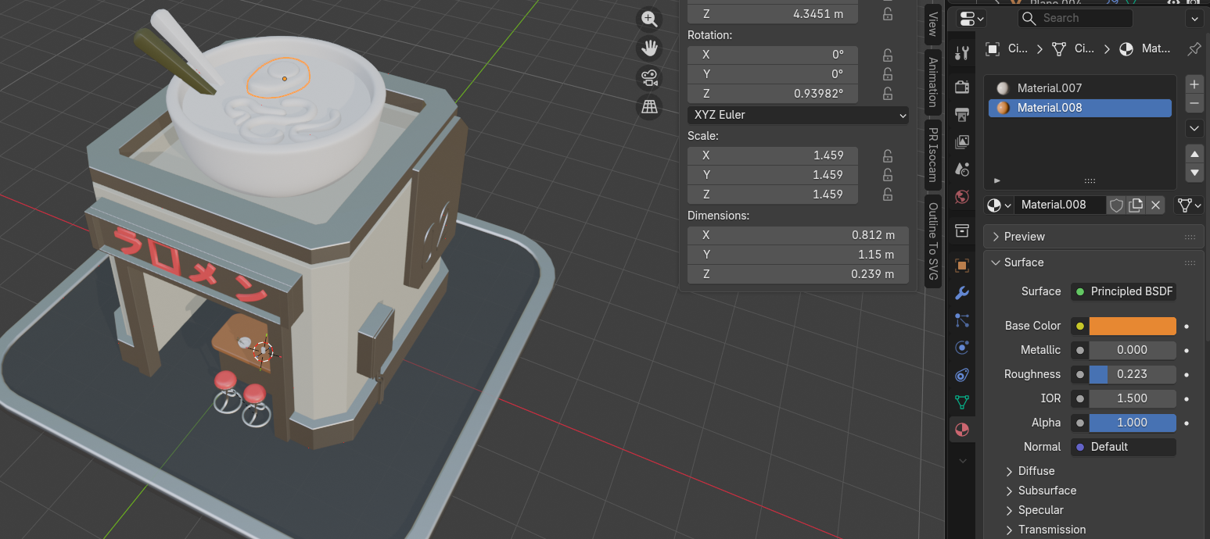Open the Tool properties tab icon
The image size is (1210, 539).
coord(962,53)
